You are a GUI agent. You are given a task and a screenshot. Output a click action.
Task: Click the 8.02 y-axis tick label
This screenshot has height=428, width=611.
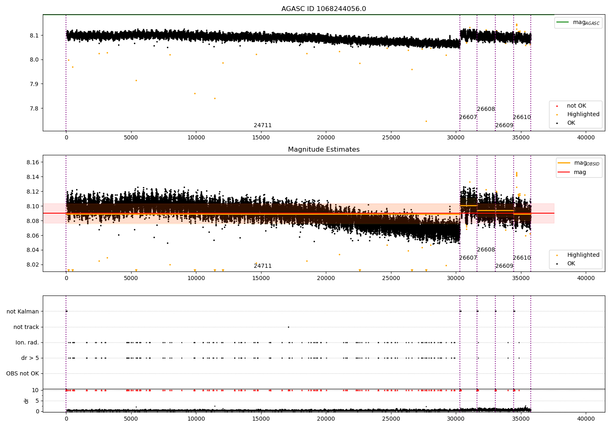pyautogui.click(x=33, y=265)
